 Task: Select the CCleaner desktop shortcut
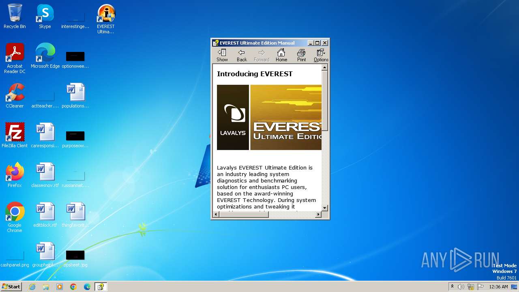15,96
